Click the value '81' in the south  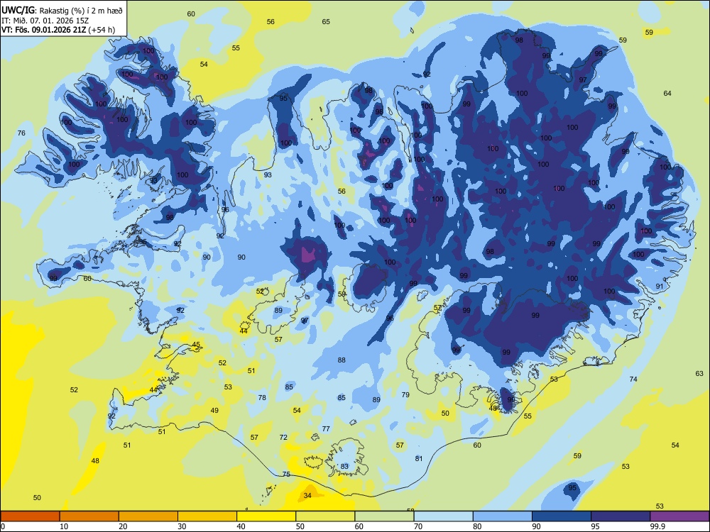point(419,459)
